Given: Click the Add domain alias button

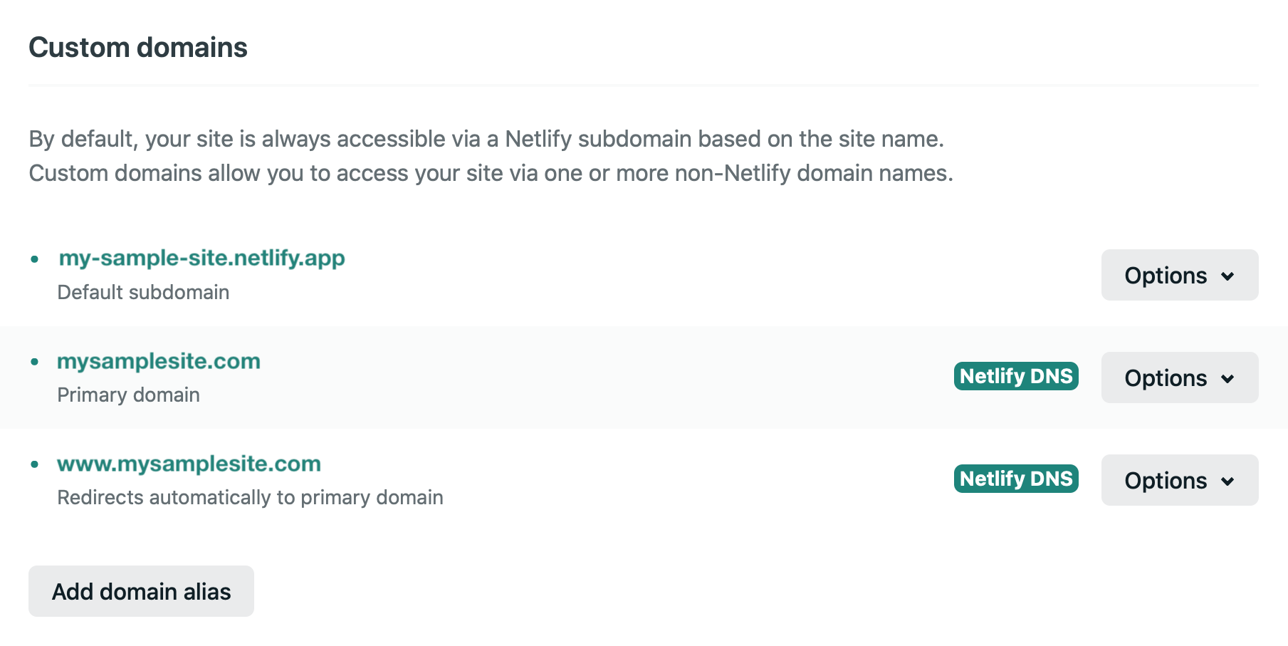Looking at the screenshot, I should click(x=141, y=591).
